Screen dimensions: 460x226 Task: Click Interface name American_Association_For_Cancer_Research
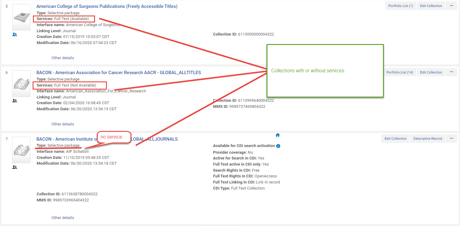(x=91, y=91)
